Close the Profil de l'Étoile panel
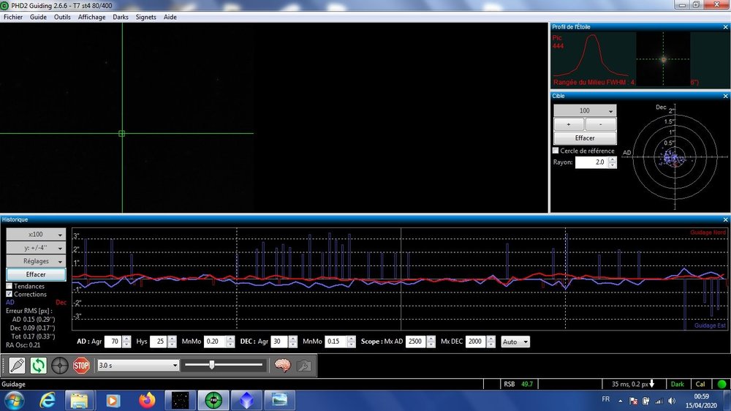The height and width of the screenshot is (411, 731). [x=725, y=27]
